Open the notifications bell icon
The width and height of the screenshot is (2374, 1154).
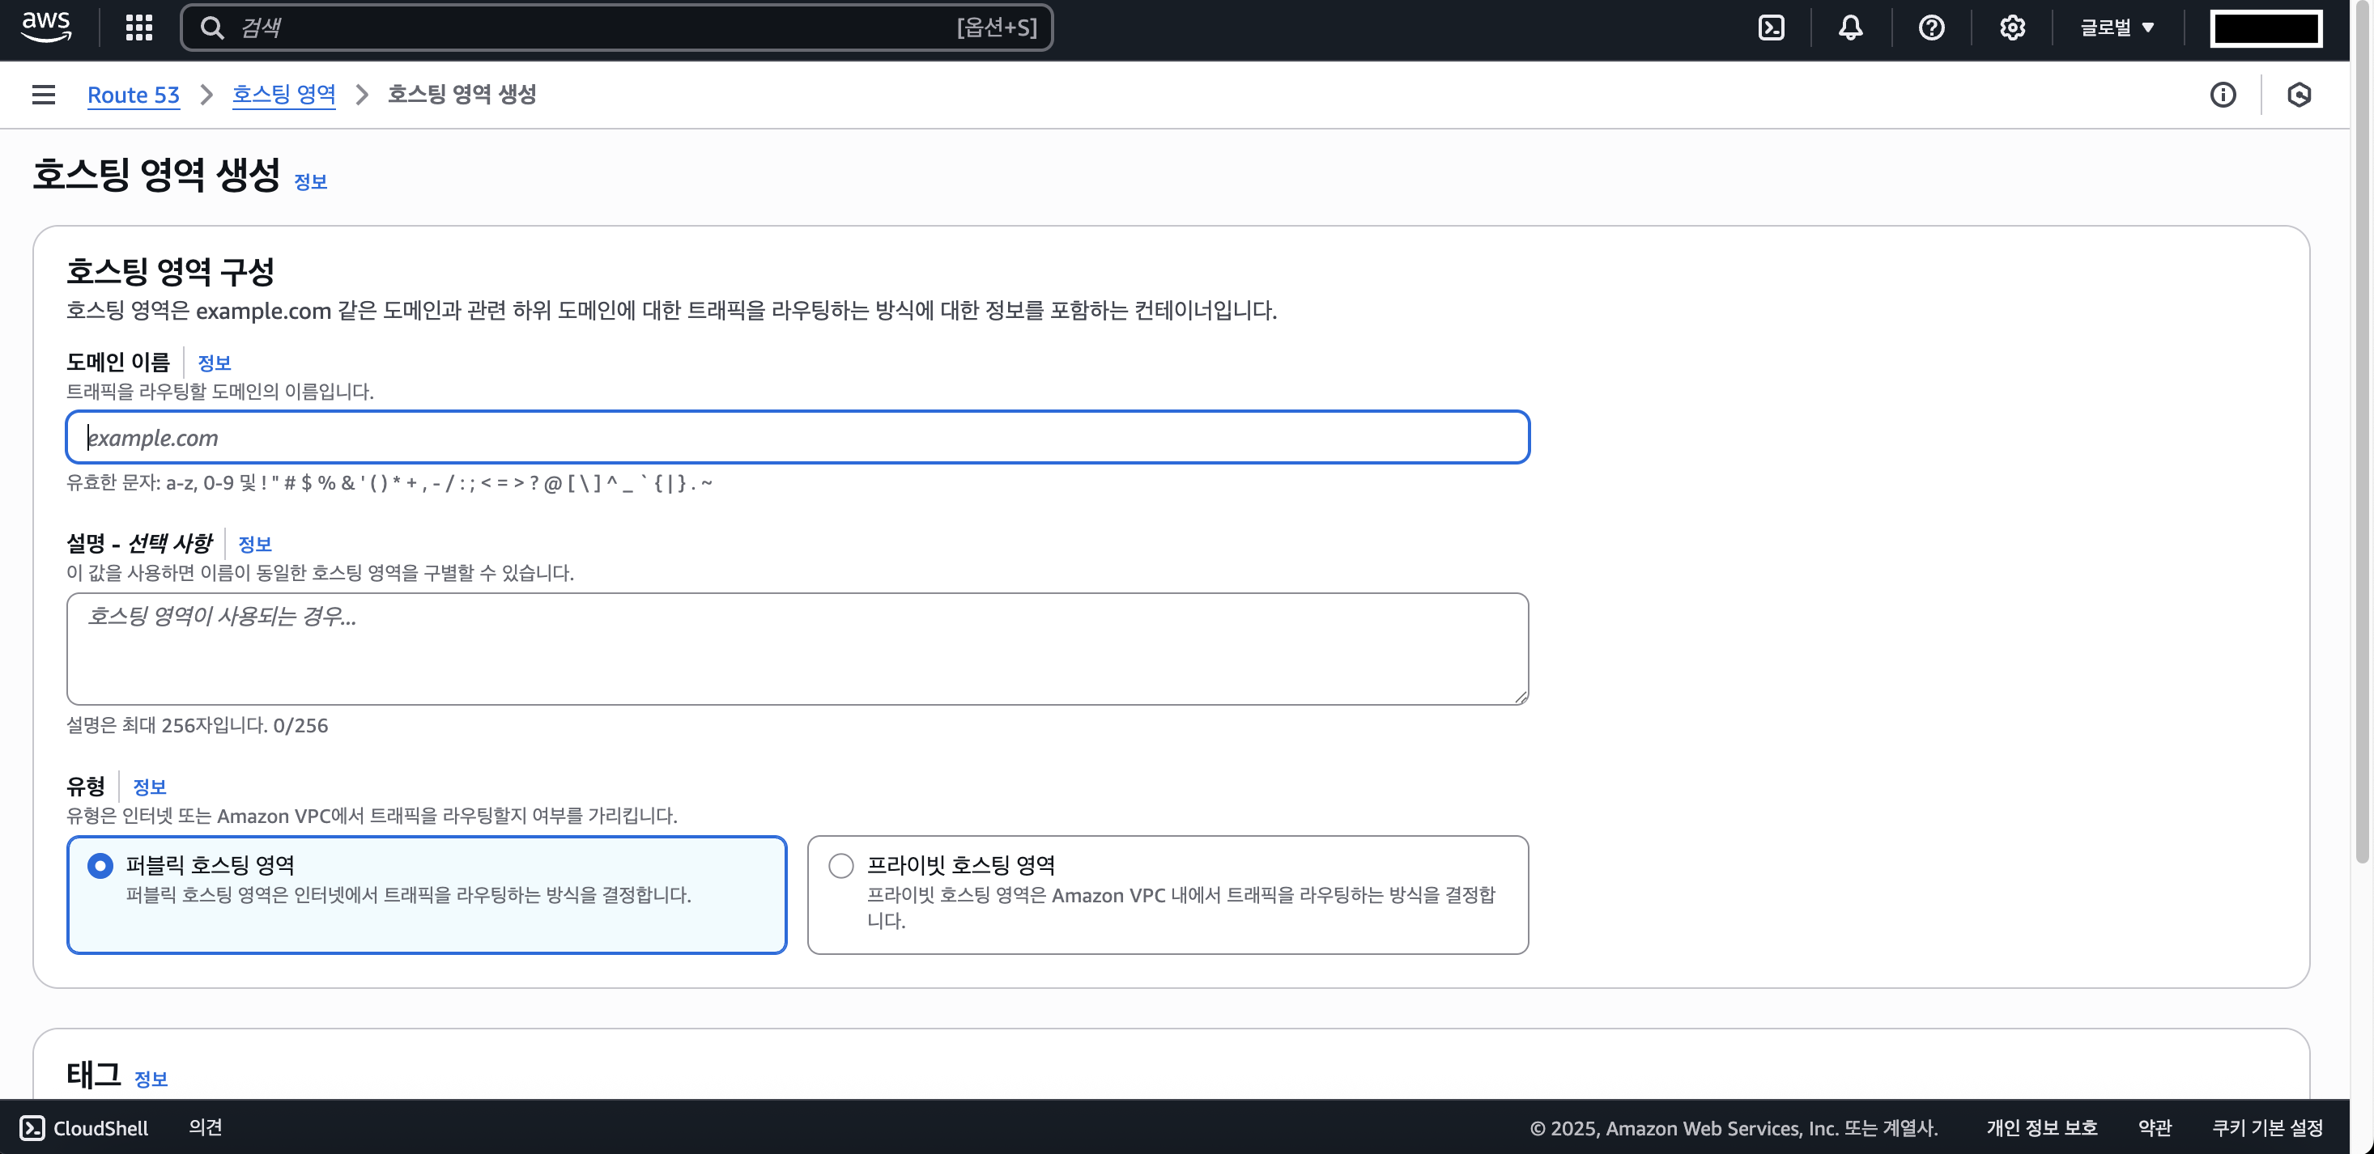click(x=1849, y=28)
